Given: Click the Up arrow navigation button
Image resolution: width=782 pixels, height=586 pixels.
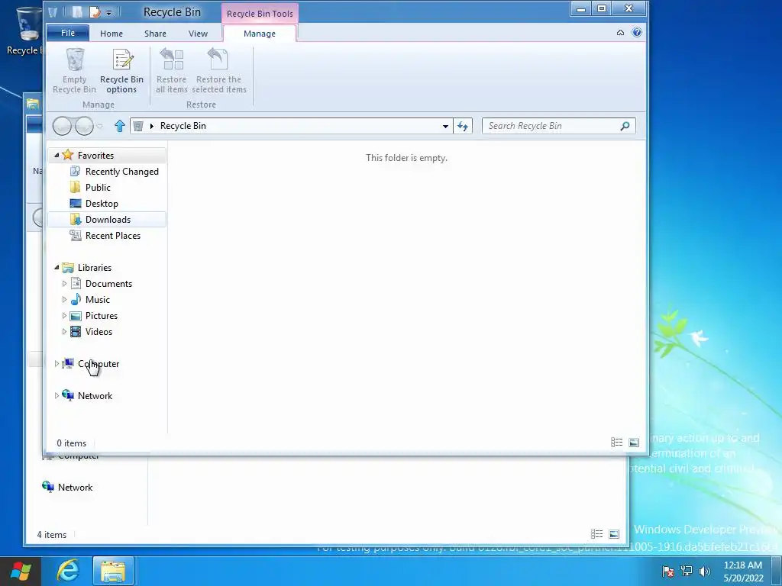Looking at the screenshot, I should click(120, 126).
